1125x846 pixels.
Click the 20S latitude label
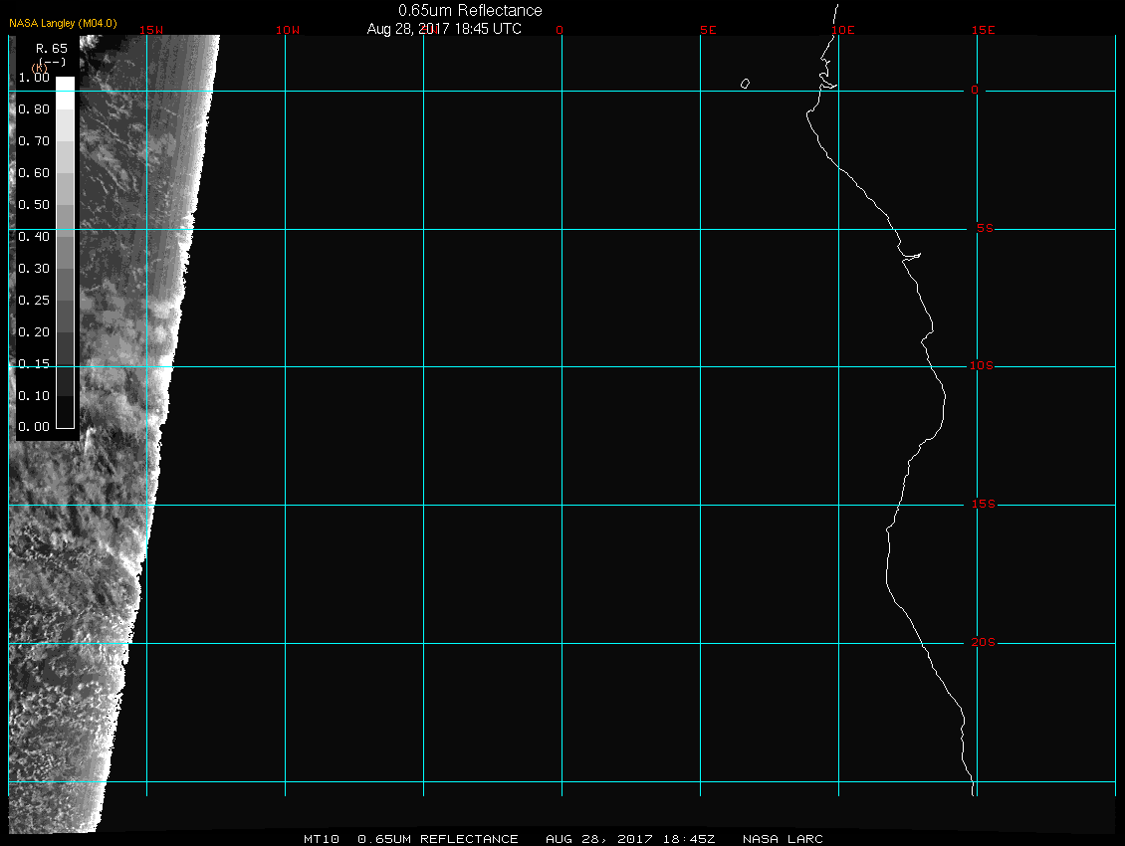(982, 643)
